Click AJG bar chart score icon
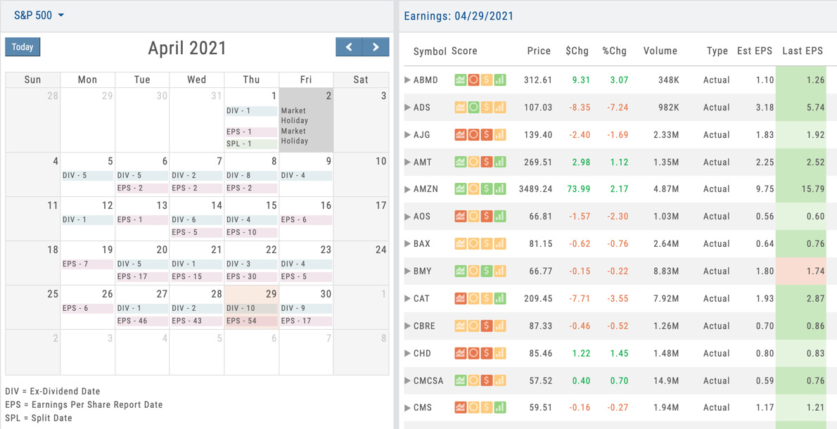837x429 pixels. 499,135
